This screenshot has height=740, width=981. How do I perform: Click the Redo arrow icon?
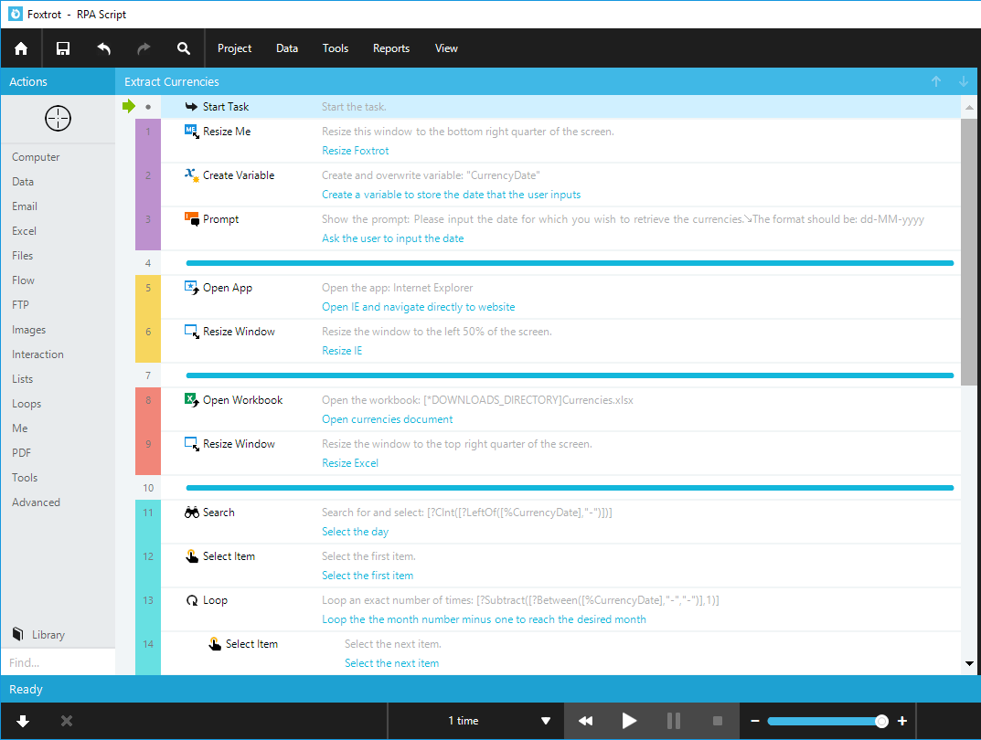point(143,48)
